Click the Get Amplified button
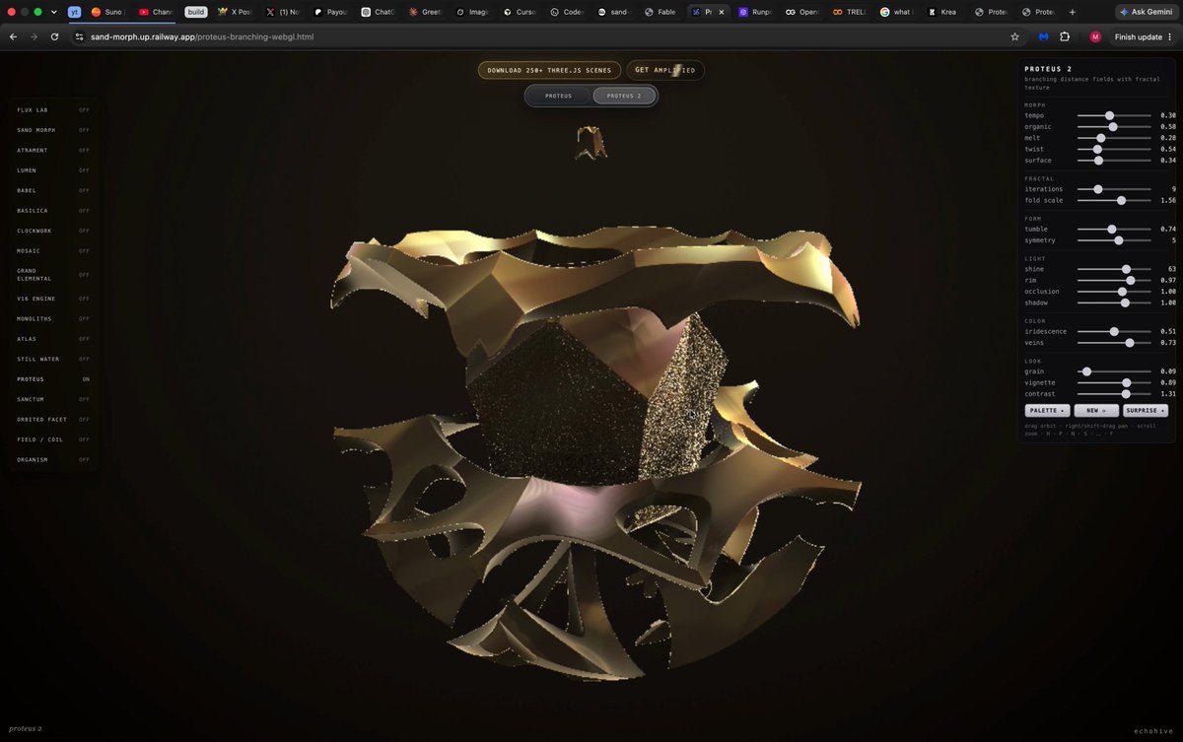 pyautogui.click(x=665, y=70)
